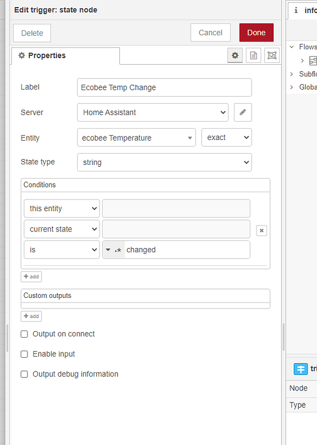The image size is (317, 445).
Task: Click the Node row in info panel
Action: pyautogui.click(x=302, y=388)
